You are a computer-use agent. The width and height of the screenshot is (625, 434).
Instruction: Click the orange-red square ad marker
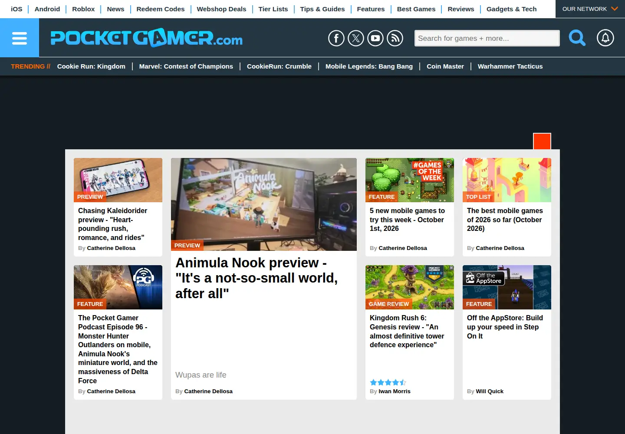point(542,141)
